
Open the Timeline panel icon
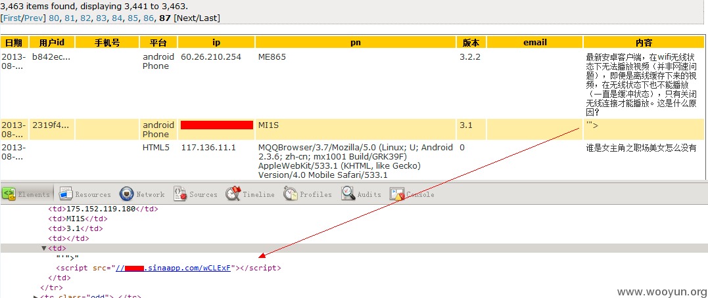pyautogui.click(x=233, y=194)
